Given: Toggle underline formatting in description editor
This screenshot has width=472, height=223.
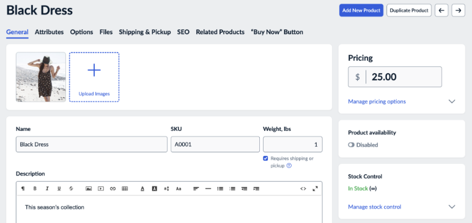Looking at the screenshot, I should click(x=59, y=188).
